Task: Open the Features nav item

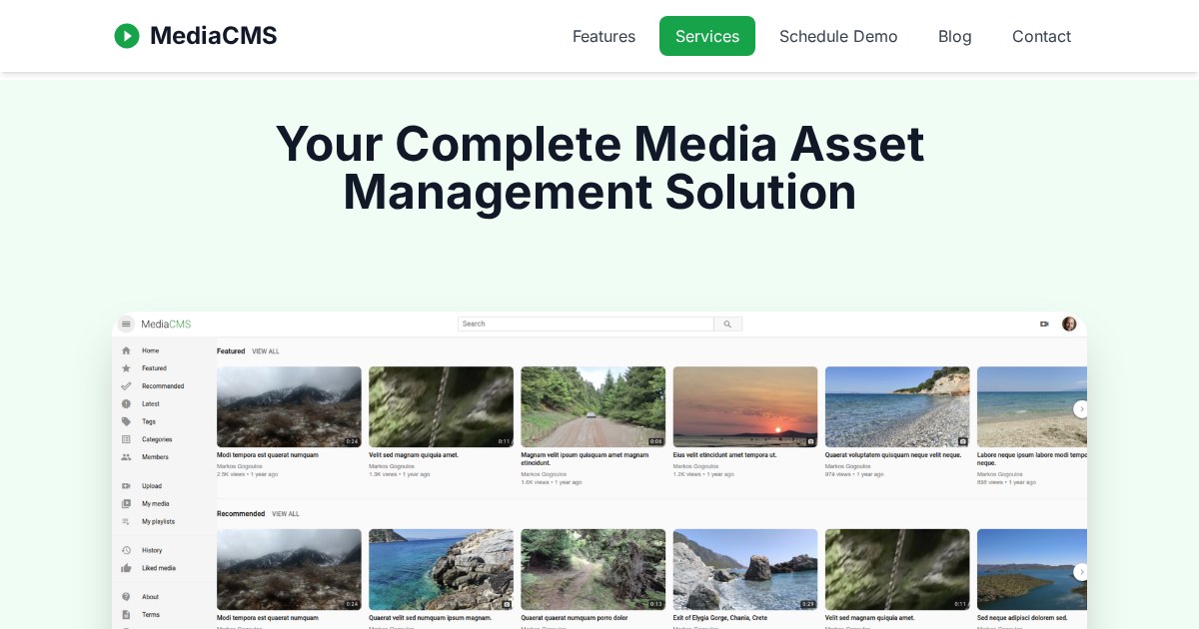Action: (x=603, y=36)
